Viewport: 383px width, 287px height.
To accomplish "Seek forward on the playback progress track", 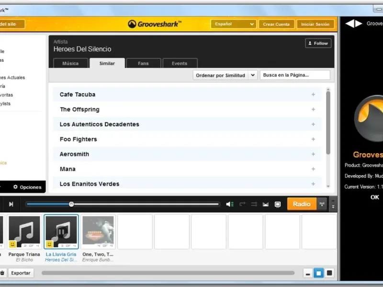I will click(x=146, y=204).
